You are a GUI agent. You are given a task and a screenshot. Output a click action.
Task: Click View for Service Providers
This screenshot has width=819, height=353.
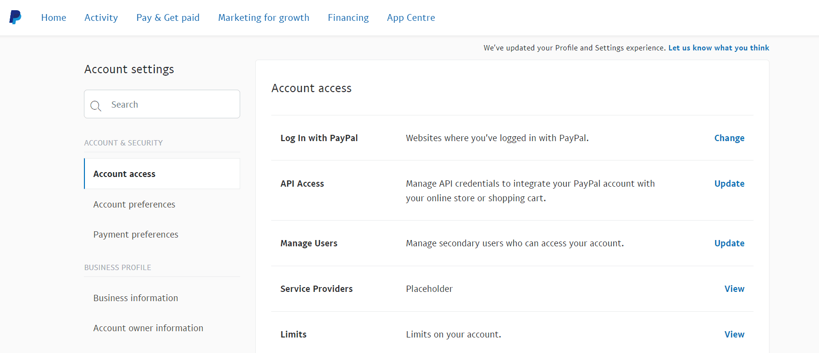(x=734, y=289)
